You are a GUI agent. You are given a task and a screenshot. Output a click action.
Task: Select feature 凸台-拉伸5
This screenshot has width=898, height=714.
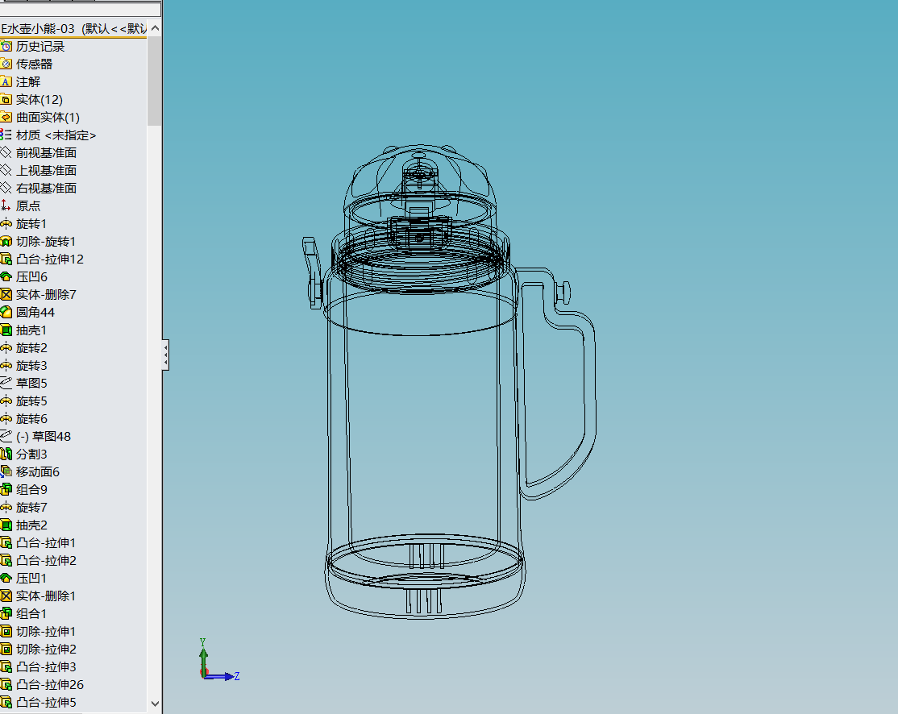pos(46,703)
